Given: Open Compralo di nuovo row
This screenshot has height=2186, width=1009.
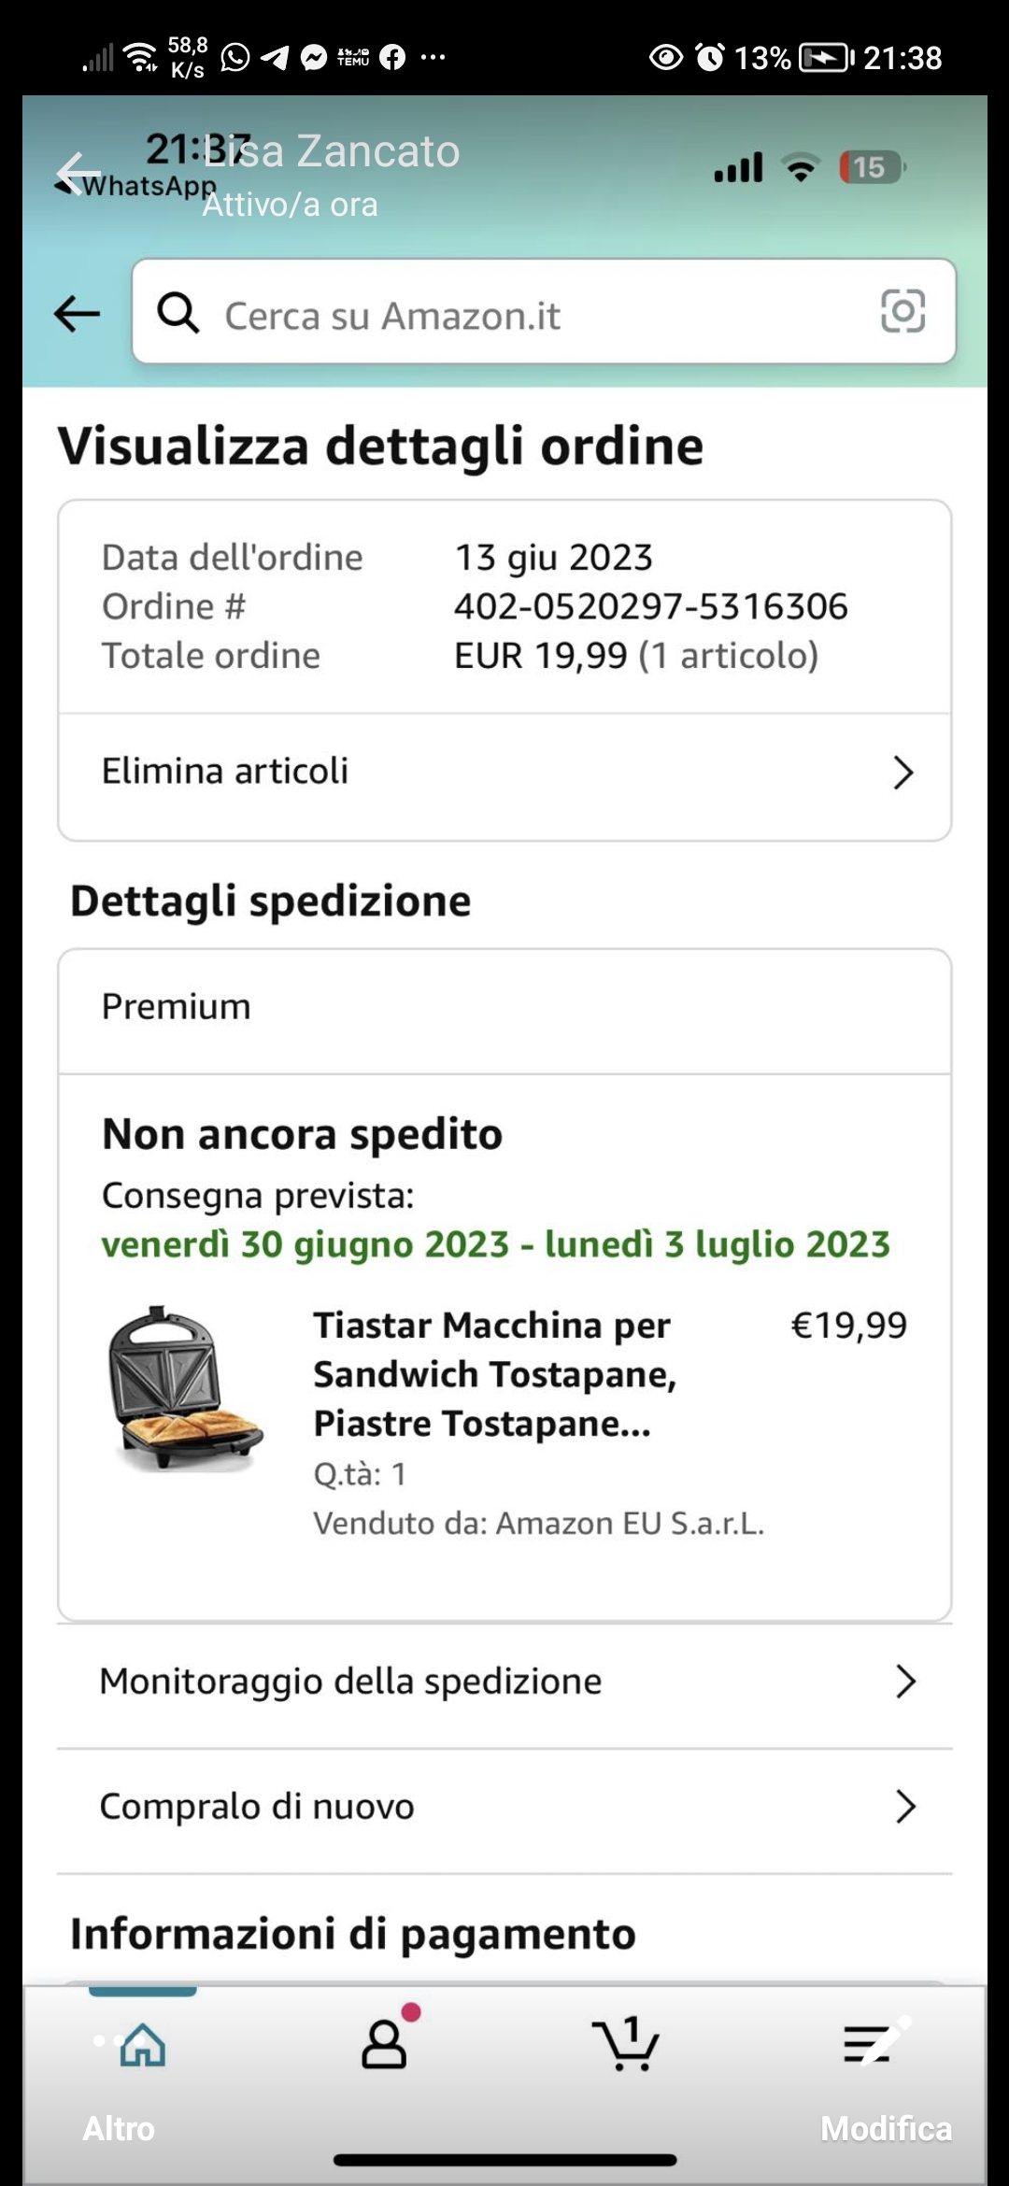Looking at the screenshot, I should 257,1807.
